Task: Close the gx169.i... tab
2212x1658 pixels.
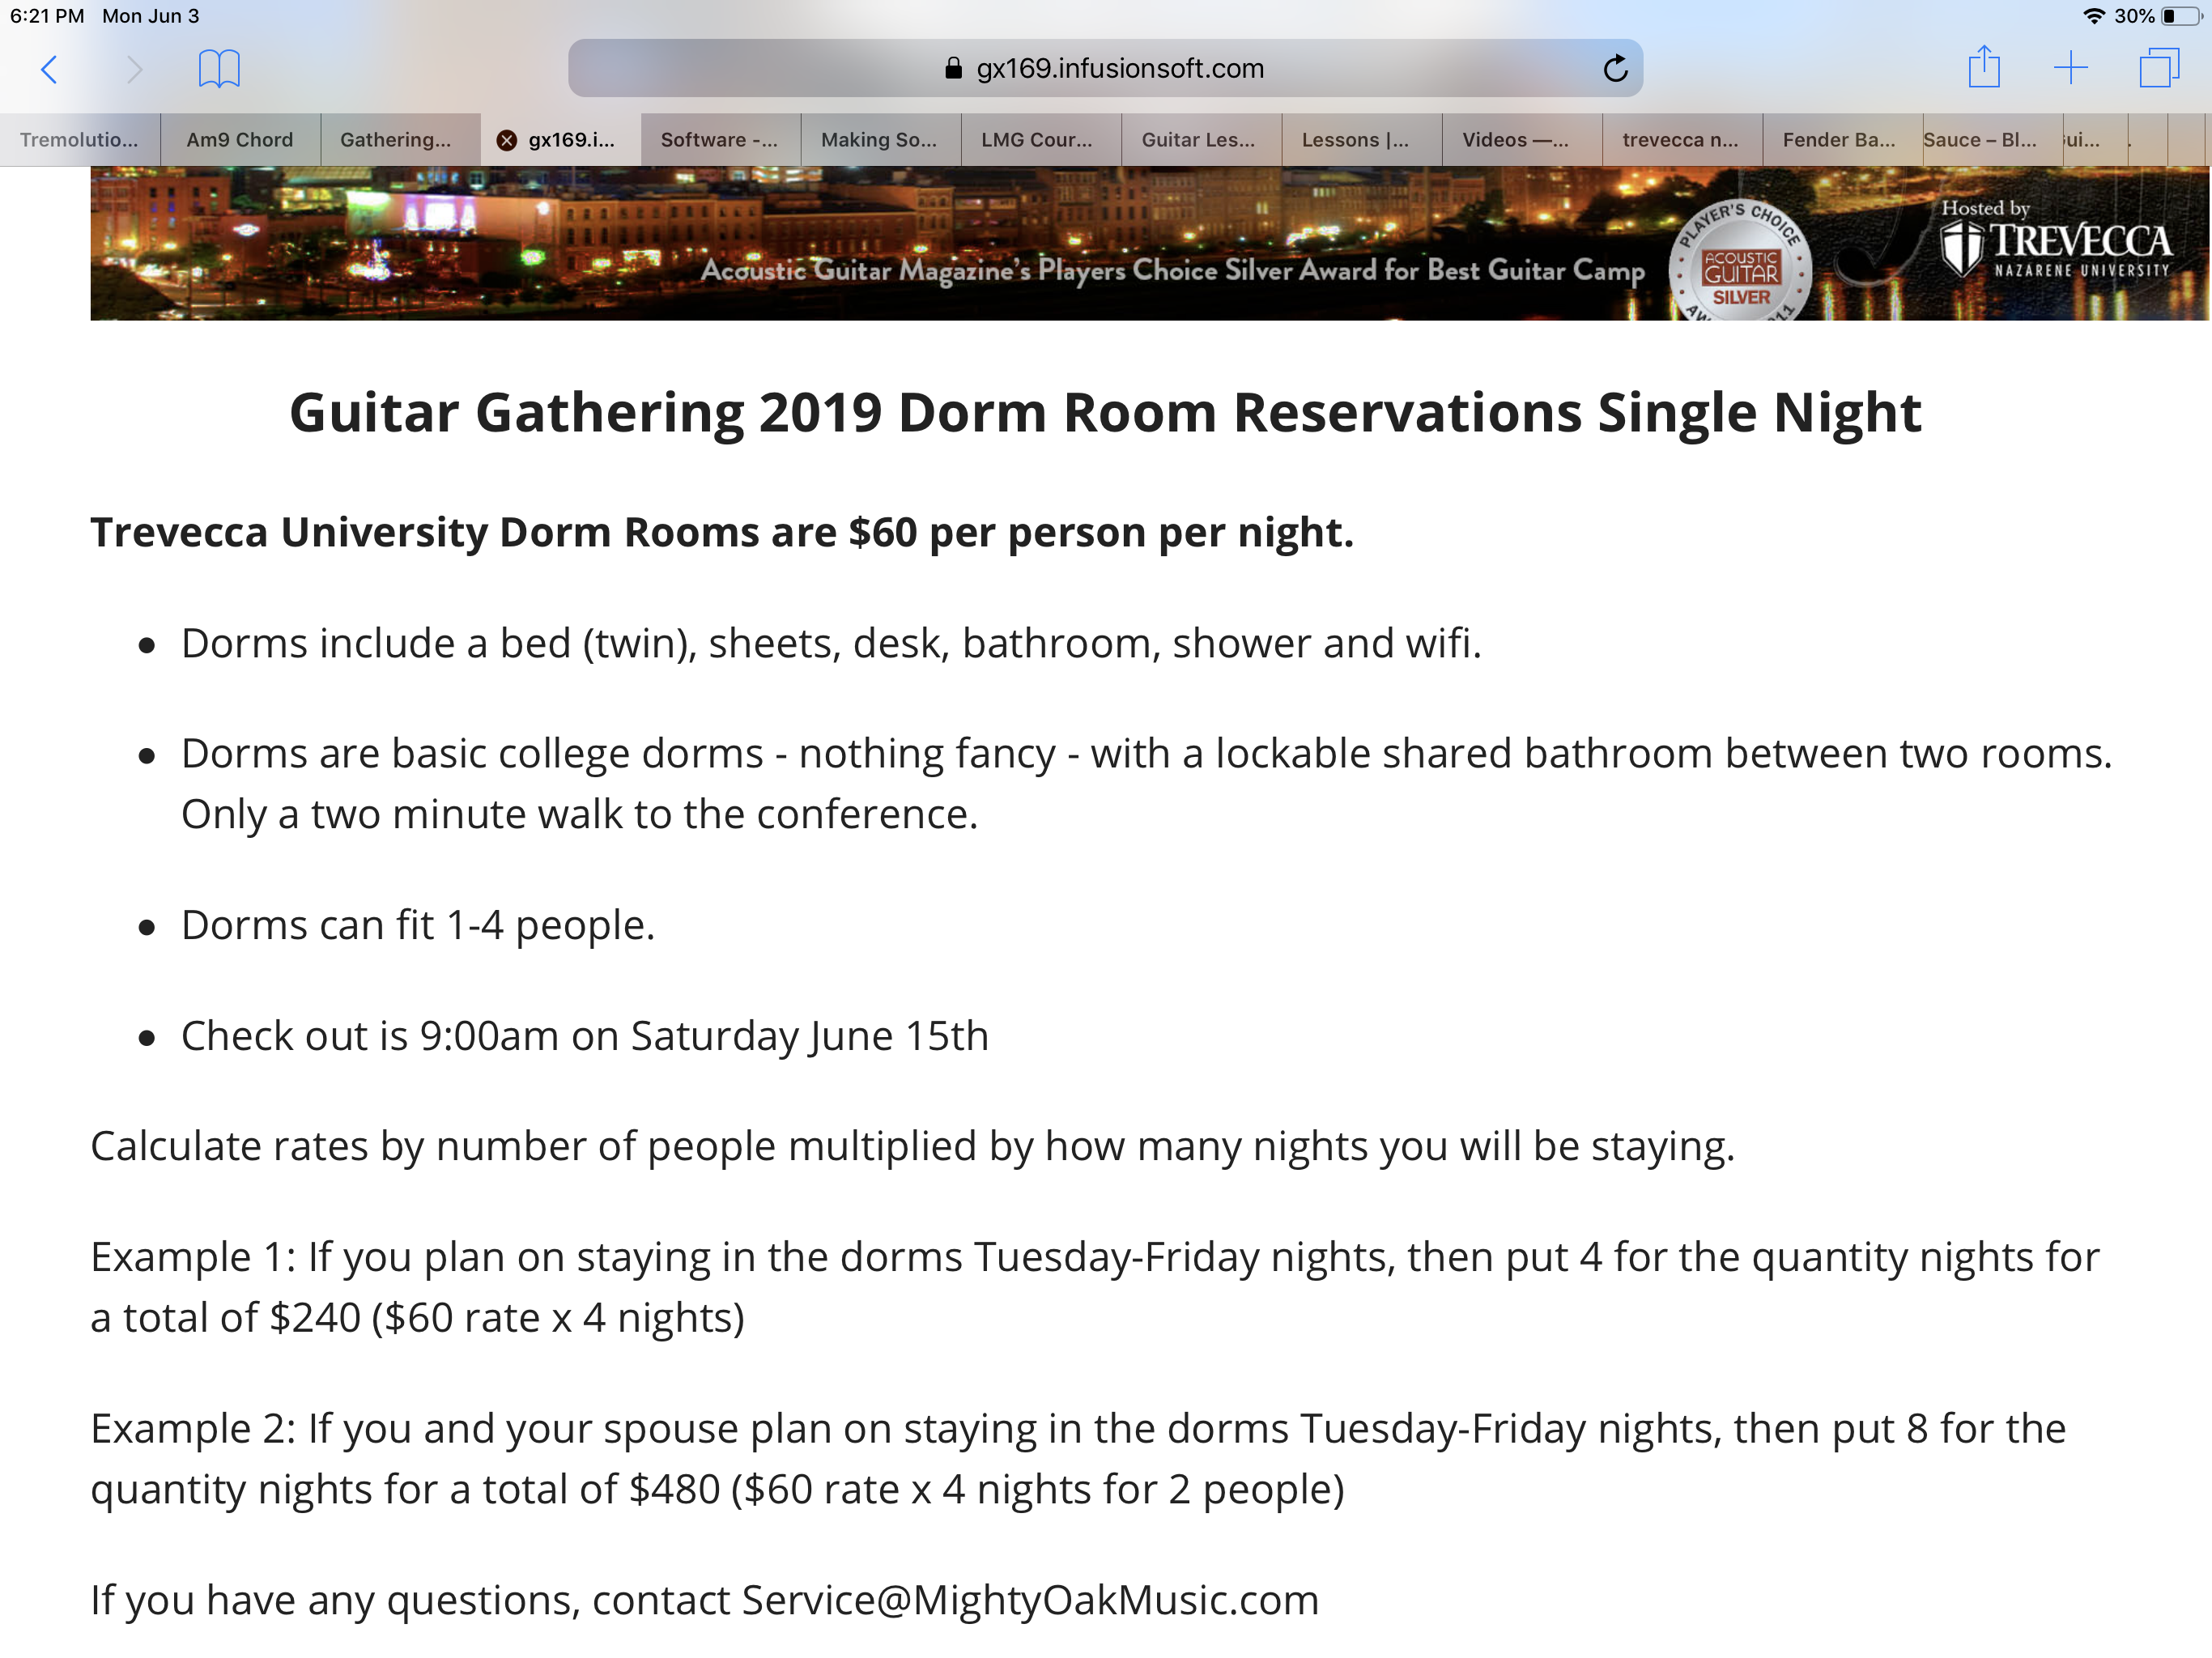Action: (507, 140)
